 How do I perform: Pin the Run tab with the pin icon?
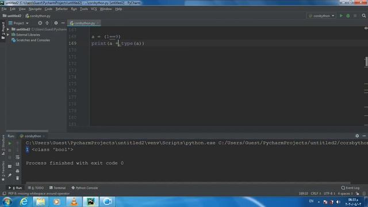[10, 175]
